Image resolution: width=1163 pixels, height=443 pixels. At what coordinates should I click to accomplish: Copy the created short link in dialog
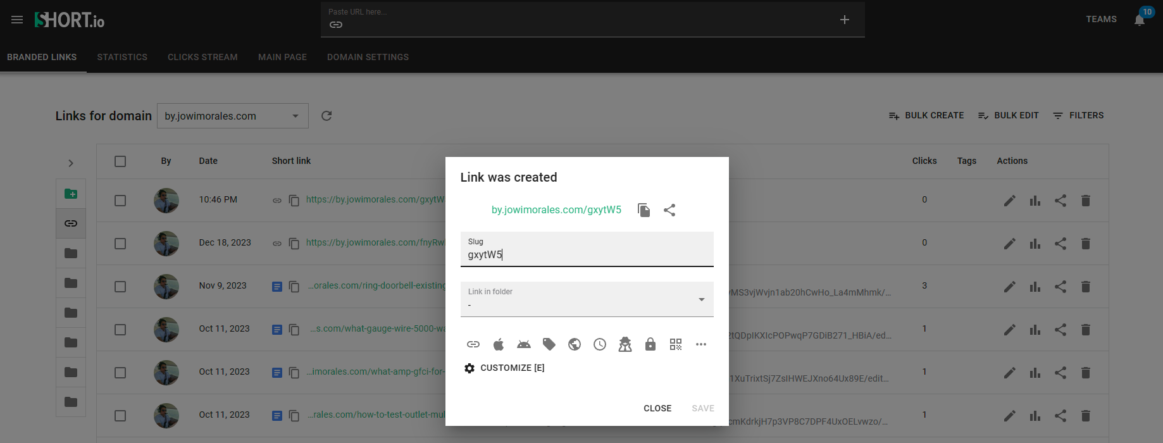[x=644, y=210]
